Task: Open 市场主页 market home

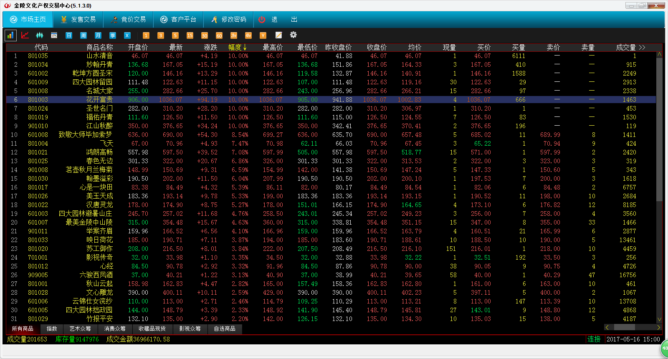Action: point(28,20)
